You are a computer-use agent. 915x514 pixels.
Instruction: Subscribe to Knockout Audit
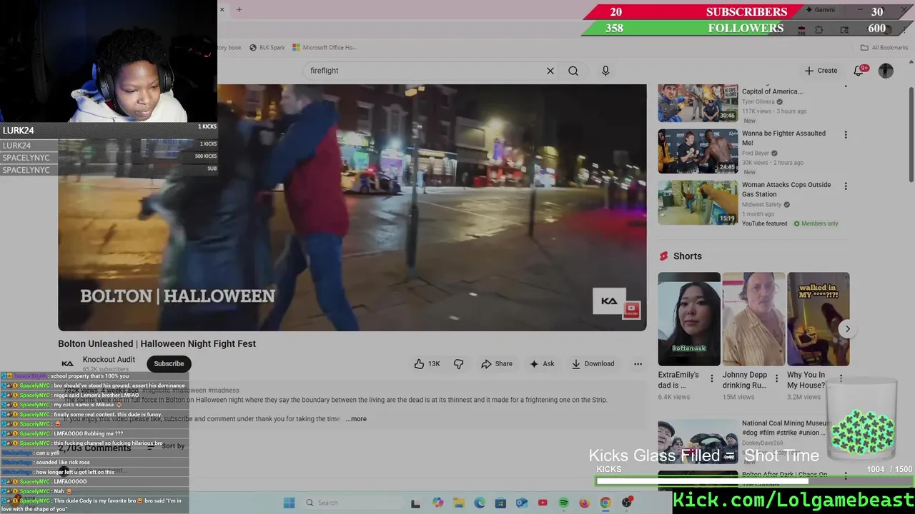point(169,363)
